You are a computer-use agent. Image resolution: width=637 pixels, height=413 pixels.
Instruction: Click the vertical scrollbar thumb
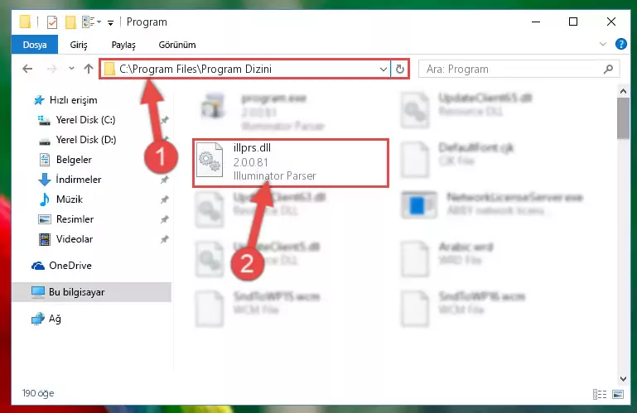623,118
